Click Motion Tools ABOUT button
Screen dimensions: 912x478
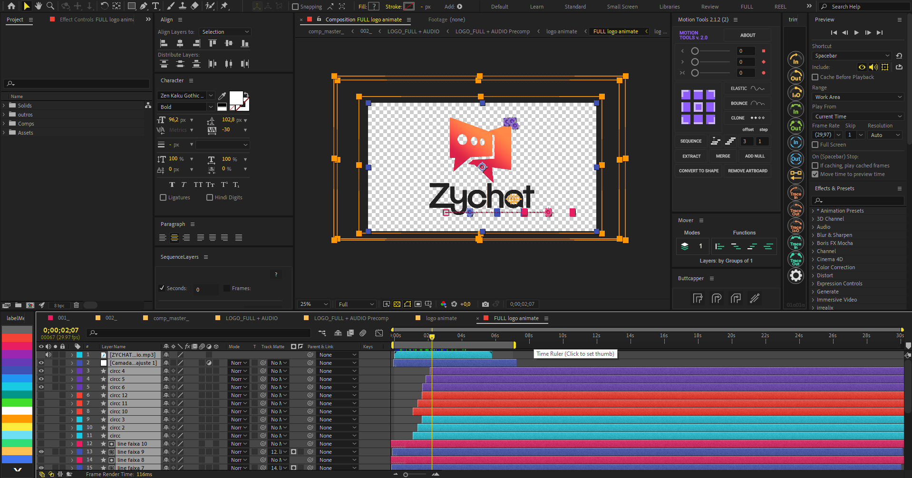(747, 35)
